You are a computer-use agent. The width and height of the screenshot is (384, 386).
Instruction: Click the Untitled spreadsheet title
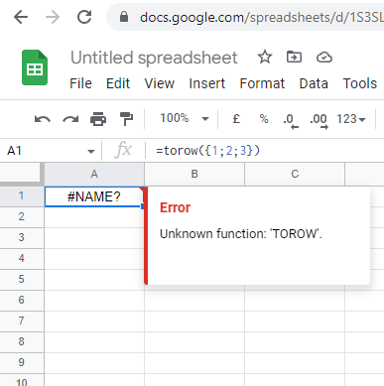pos(154,58)
